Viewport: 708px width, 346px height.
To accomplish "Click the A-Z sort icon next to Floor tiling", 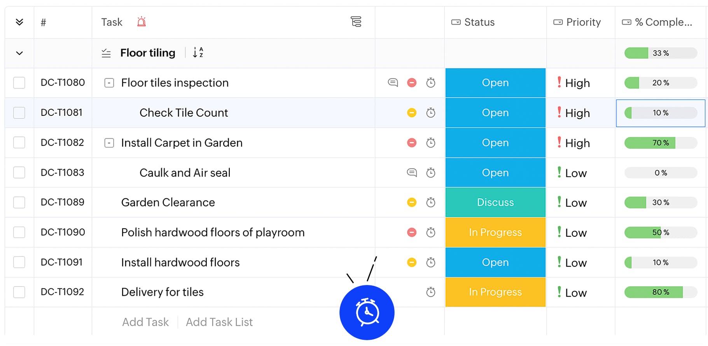I will coord(198,52).
